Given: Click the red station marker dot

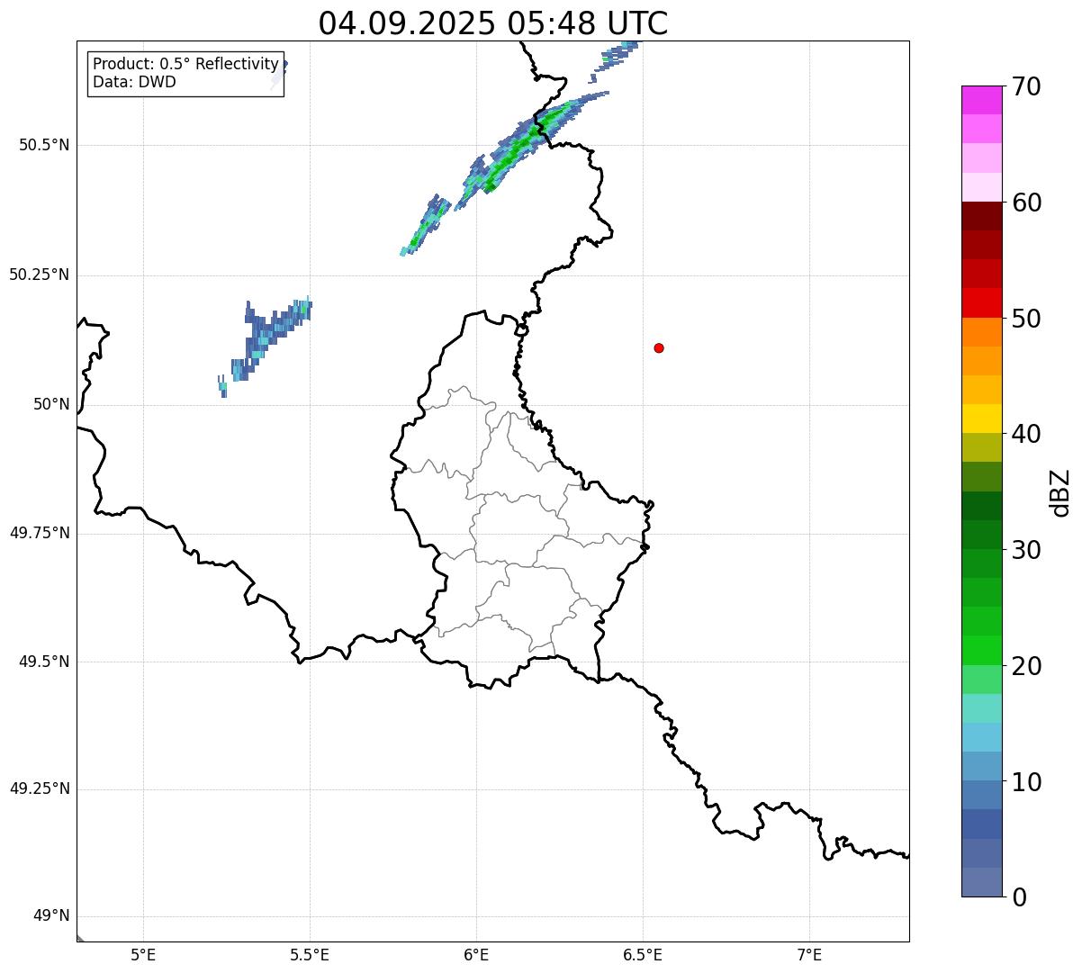Looking at the screenshot, I should [659, 348].
